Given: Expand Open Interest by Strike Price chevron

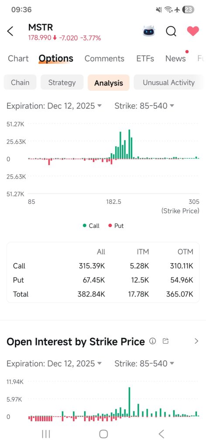Looking at the screenshot, I should [x=196, y=341].
